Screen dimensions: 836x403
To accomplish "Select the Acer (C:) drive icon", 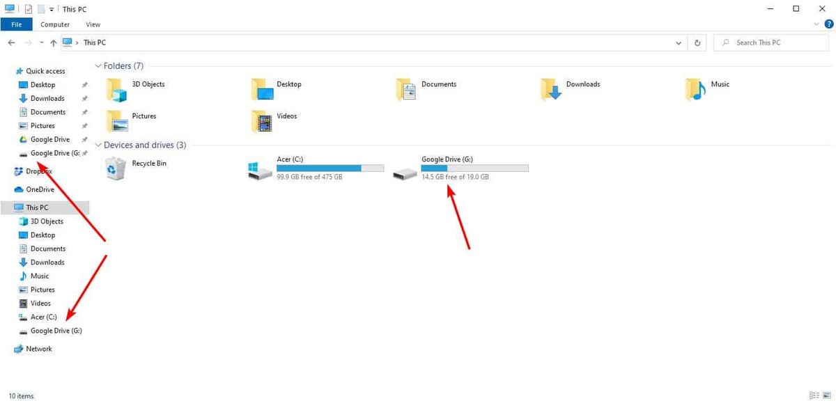I will tap(261, 170).
